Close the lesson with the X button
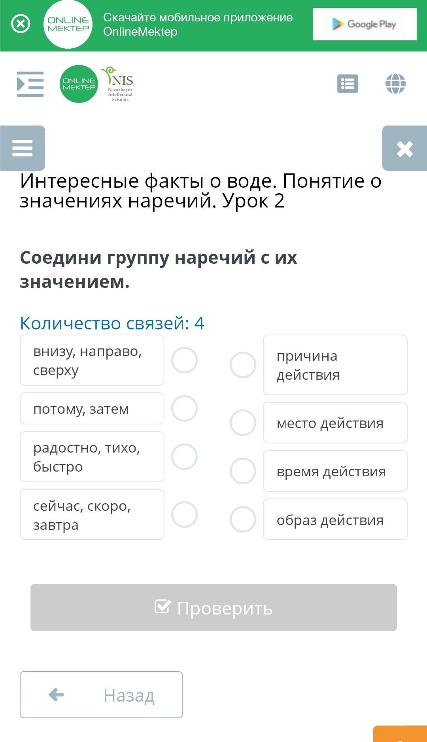Image resolution: width=427 pixels, height=742 pixels. [x=404, y=149]
